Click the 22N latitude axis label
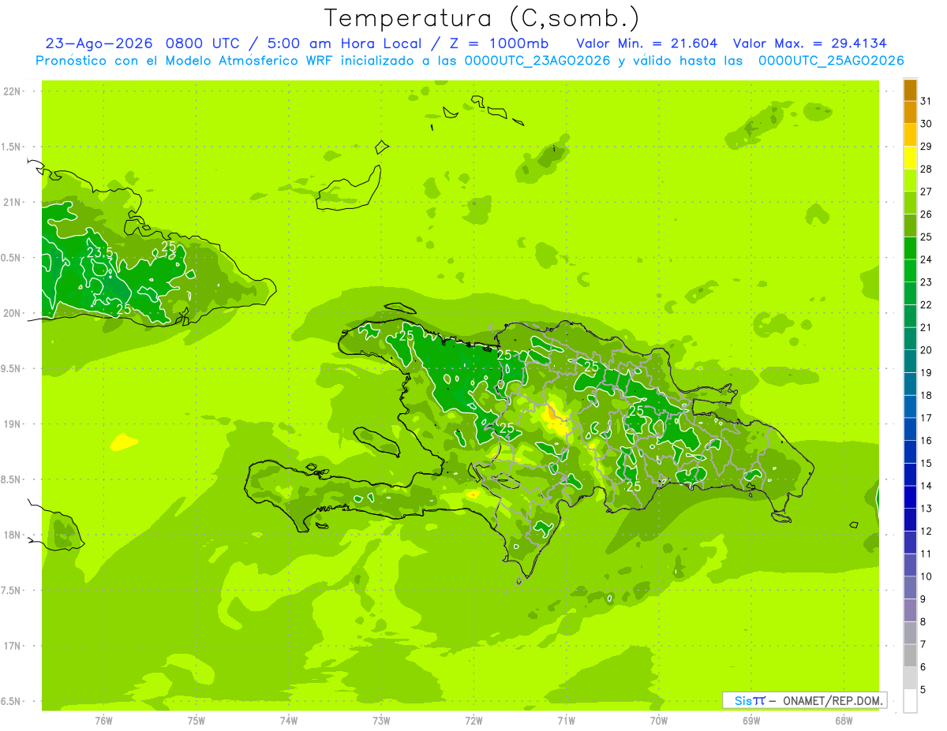Screen dimensions: 947x731 (13, 91)
